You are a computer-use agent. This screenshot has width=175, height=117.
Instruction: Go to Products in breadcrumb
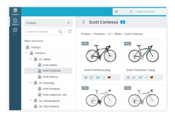pos(100,34)
